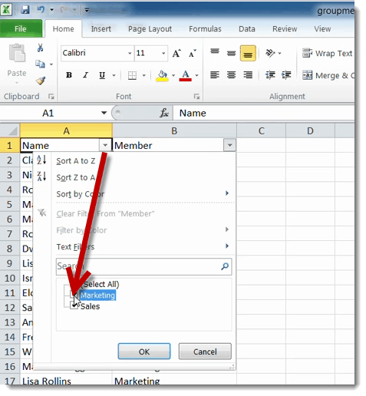Open the Text Filters submenu
This screenshot has height=396, width=366.
pyautogui.click(x=143, y=246)
